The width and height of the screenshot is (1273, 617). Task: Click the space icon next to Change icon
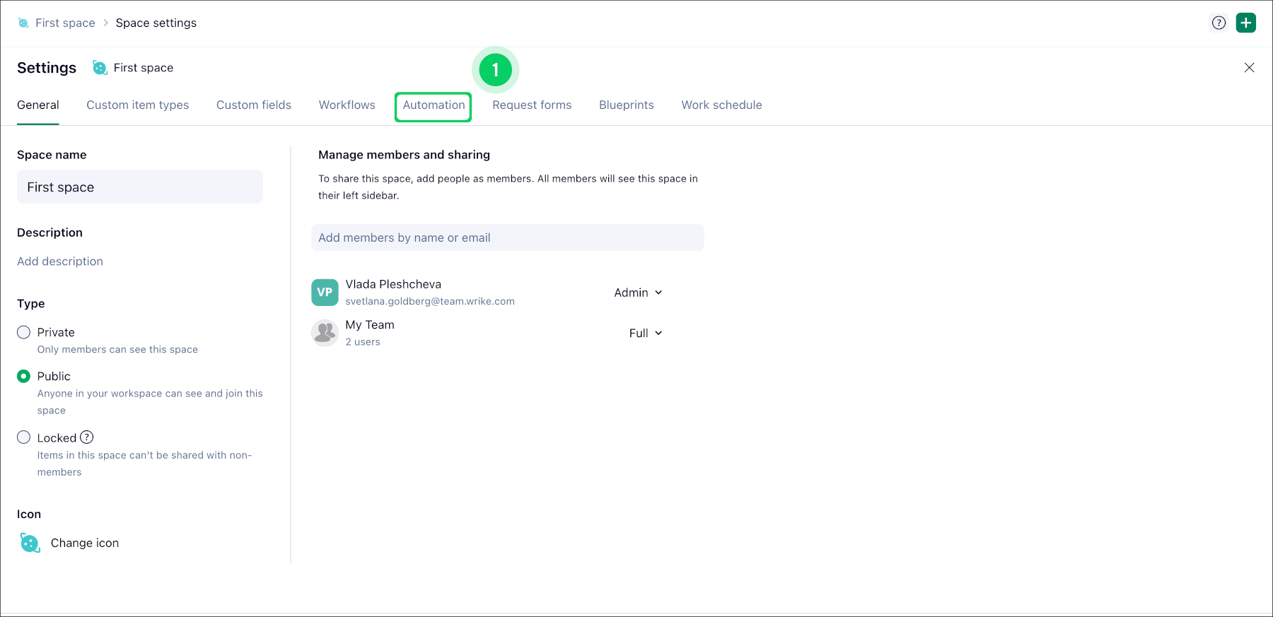(x=30, y=543)
